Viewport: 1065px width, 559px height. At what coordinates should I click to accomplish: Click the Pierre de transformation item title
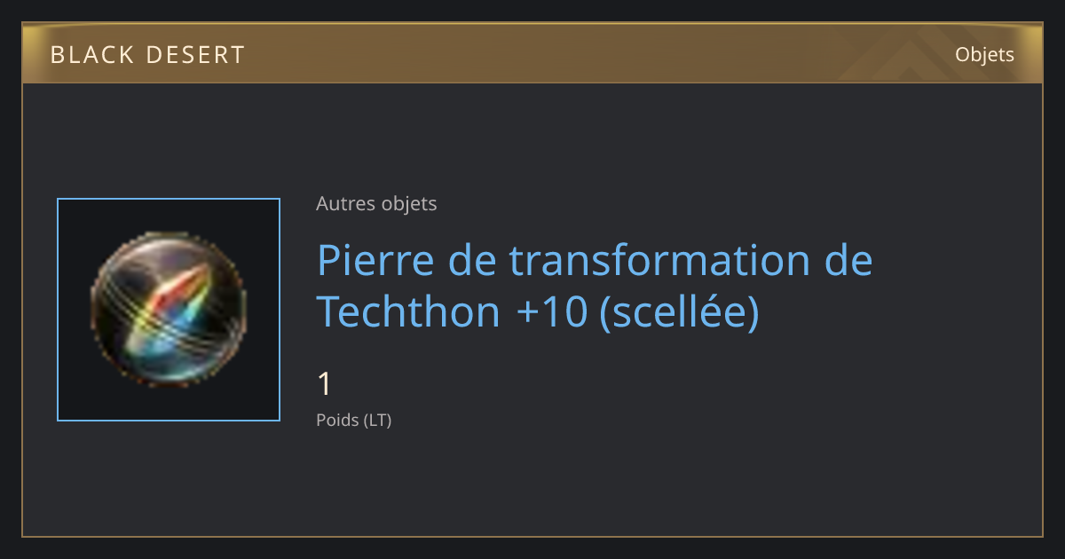pyautogui.click(x=595, y=286)
